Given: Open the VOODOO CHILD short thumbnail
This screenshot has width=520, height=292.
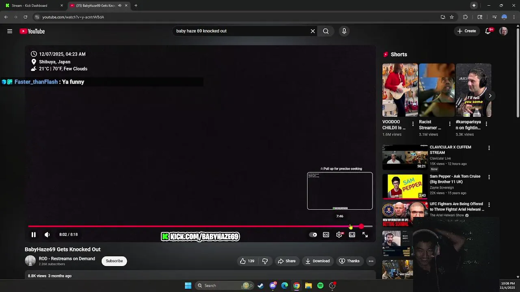Looking at the screenshot, I should click(400, 90).
